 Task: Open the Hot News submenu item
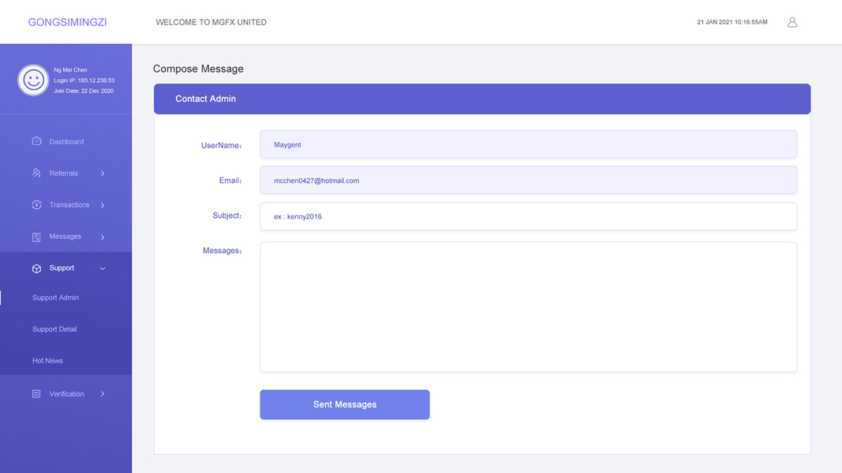pyautogui.click(x=47, y=361)
